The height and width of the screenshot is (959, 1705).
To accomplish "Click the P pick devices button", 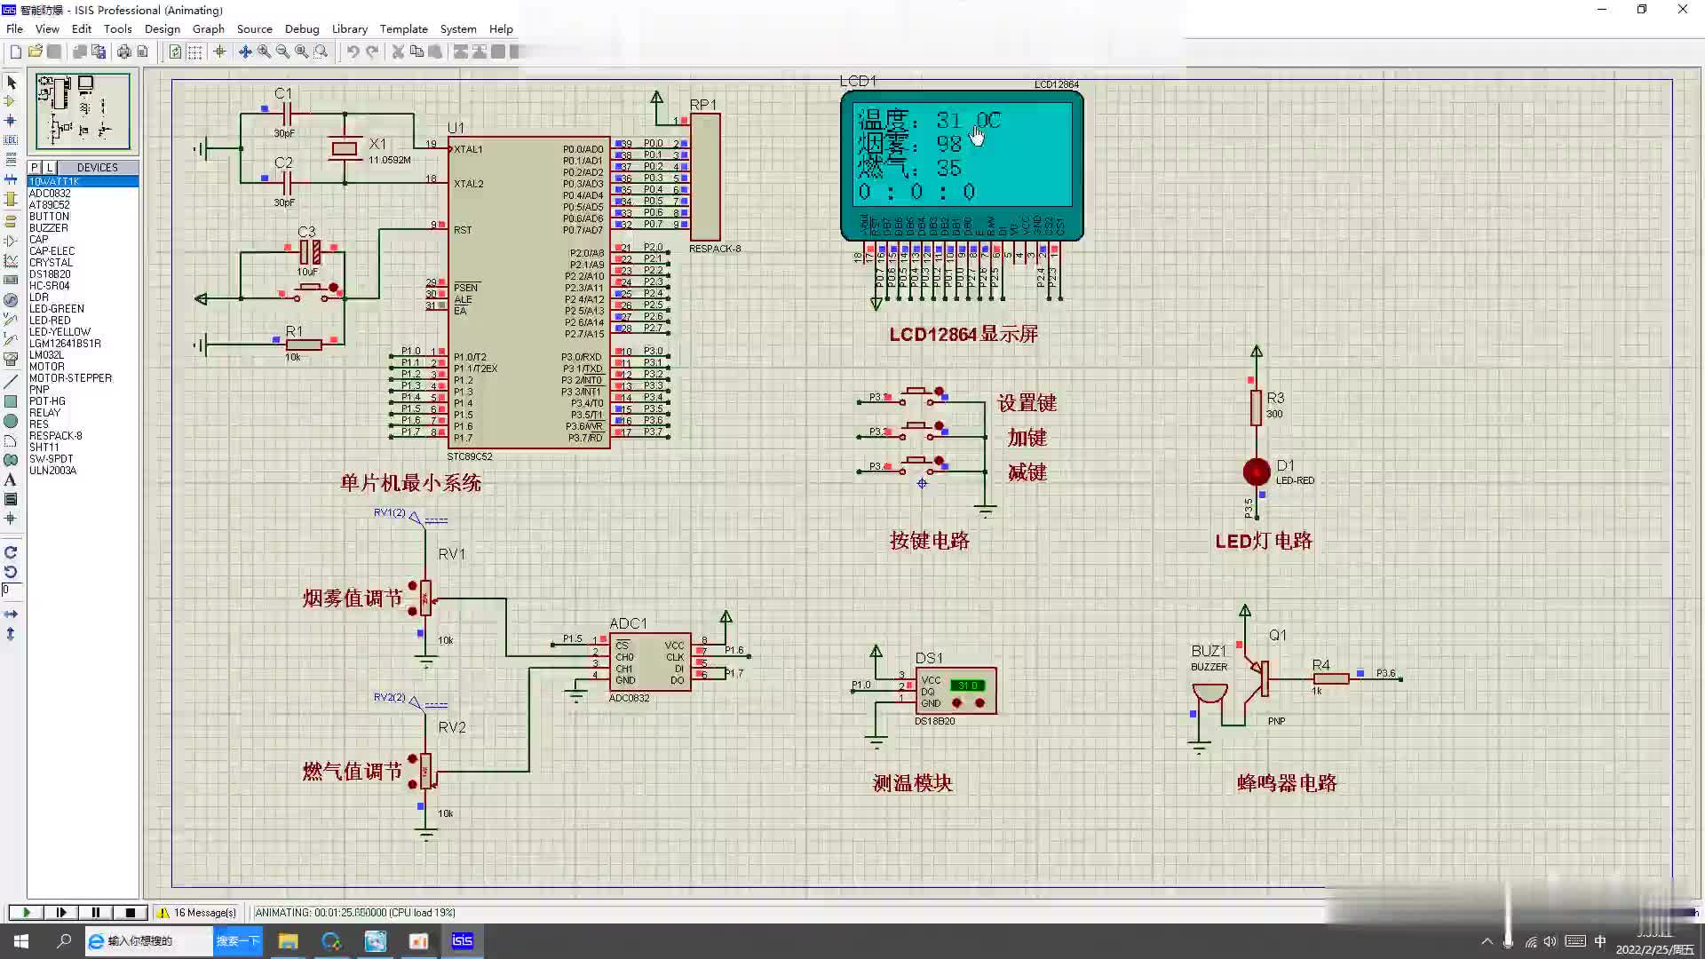I will tap(35, 167).
